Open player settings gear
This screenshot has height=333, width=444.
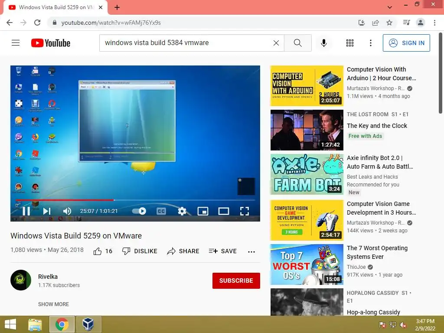pos(182,211)
